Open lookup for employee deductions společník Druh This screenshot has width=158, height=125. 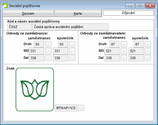click(72, 44)
